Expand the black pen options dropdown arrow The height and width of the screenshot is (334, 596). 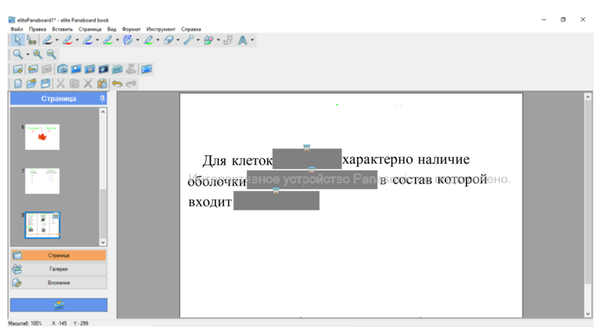pyautogui.click(x=57, y=40)
